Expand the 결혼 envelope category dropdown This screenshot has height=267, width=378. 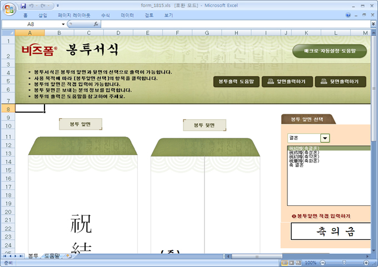(325, 138)
